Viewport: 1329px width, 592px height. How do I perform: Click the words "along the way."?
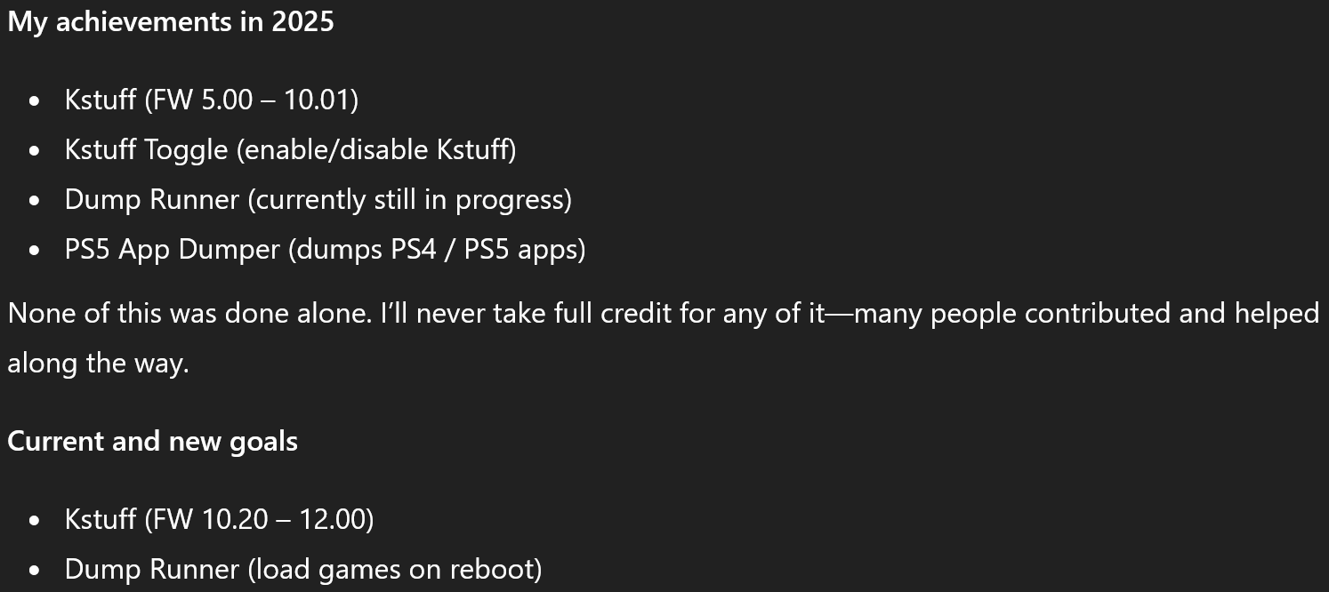[98, 364]
